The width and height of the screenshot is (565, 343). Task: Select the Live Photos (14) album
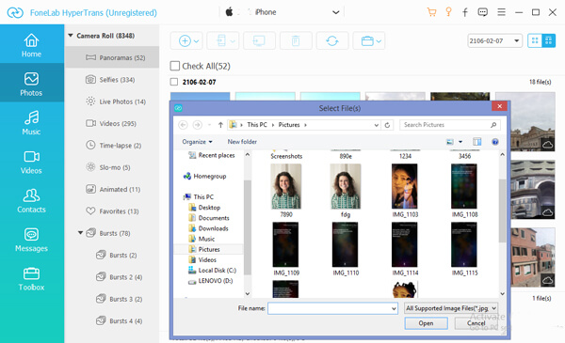(x=112, y=101)
